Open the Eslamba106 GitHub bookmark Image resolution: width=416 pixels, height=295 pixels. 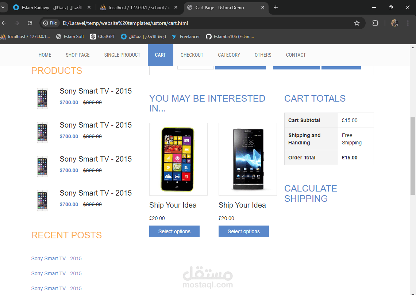[x=230, y=37]
